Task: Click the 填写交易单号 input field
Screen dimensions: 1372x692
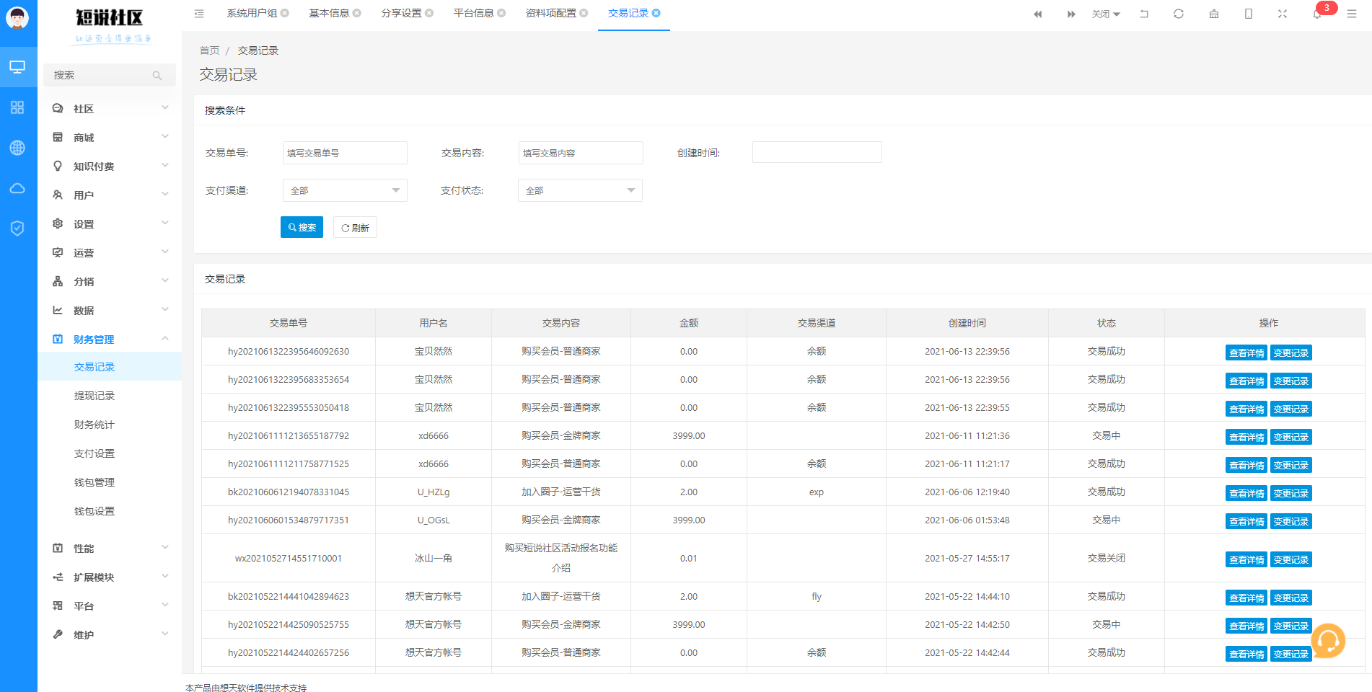Action: 345,153
